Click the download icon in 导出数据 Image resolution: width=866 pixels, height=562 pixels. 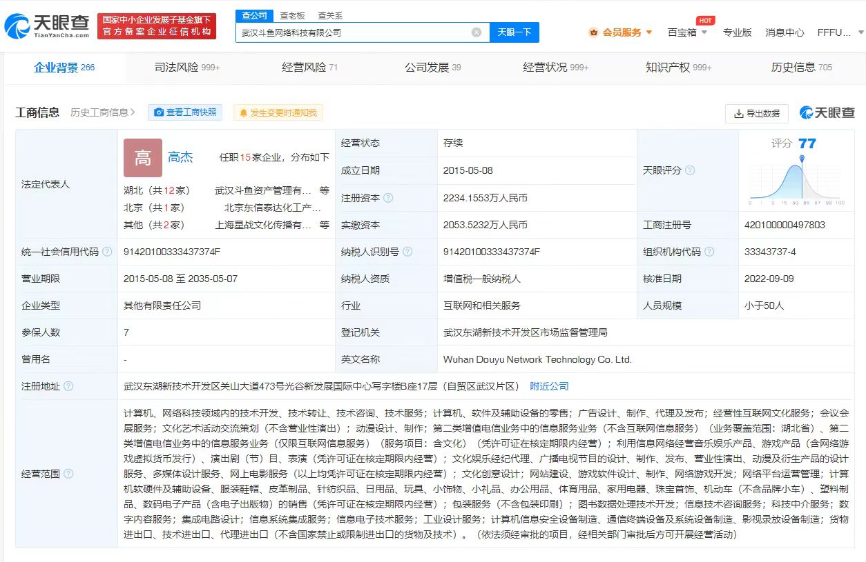point(739,114)
